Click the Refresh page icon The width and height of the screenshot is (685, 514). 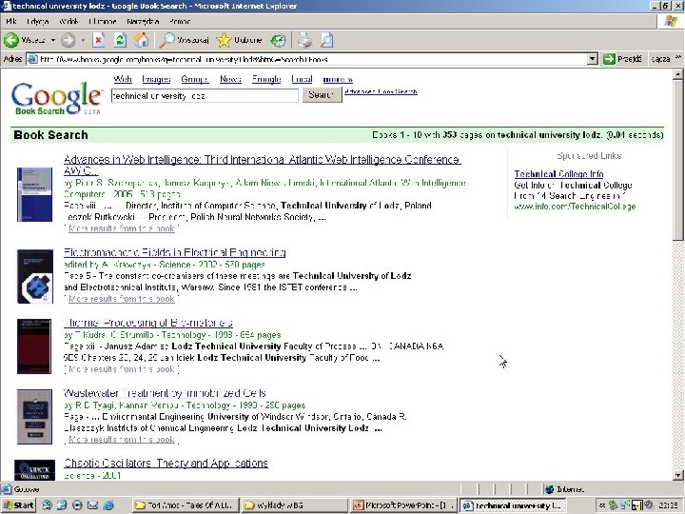[120, 40]
